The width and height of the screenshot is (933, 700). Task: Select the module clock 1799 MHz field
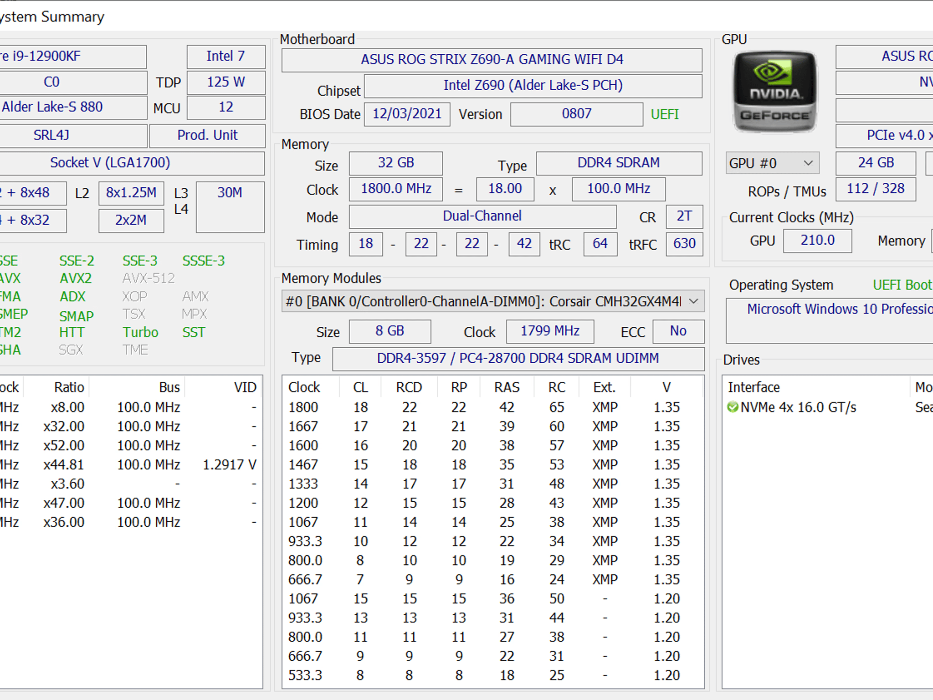(550, 331)
